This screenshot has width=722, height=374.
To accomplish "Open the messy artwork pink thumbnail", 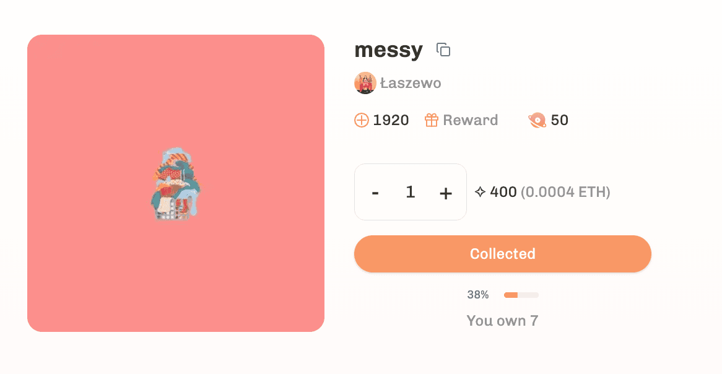I will tap(176, 183).
